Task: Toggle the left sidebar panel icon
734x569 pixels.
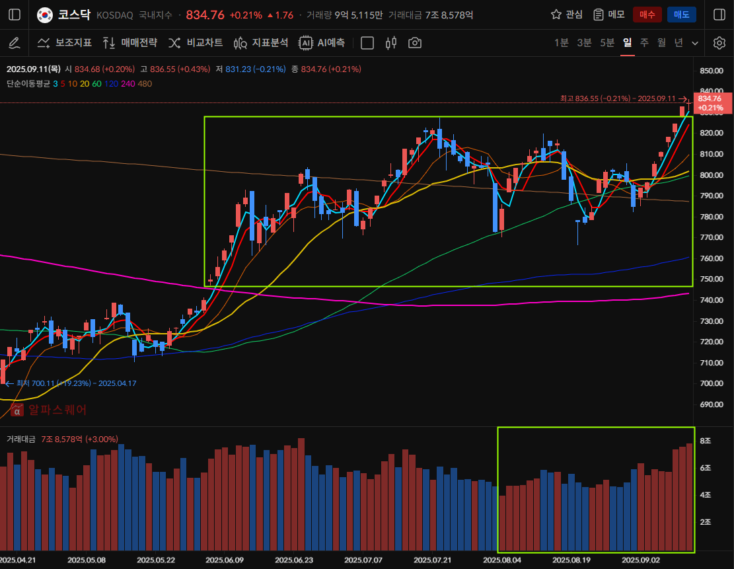Action: [x=15, y=15]
